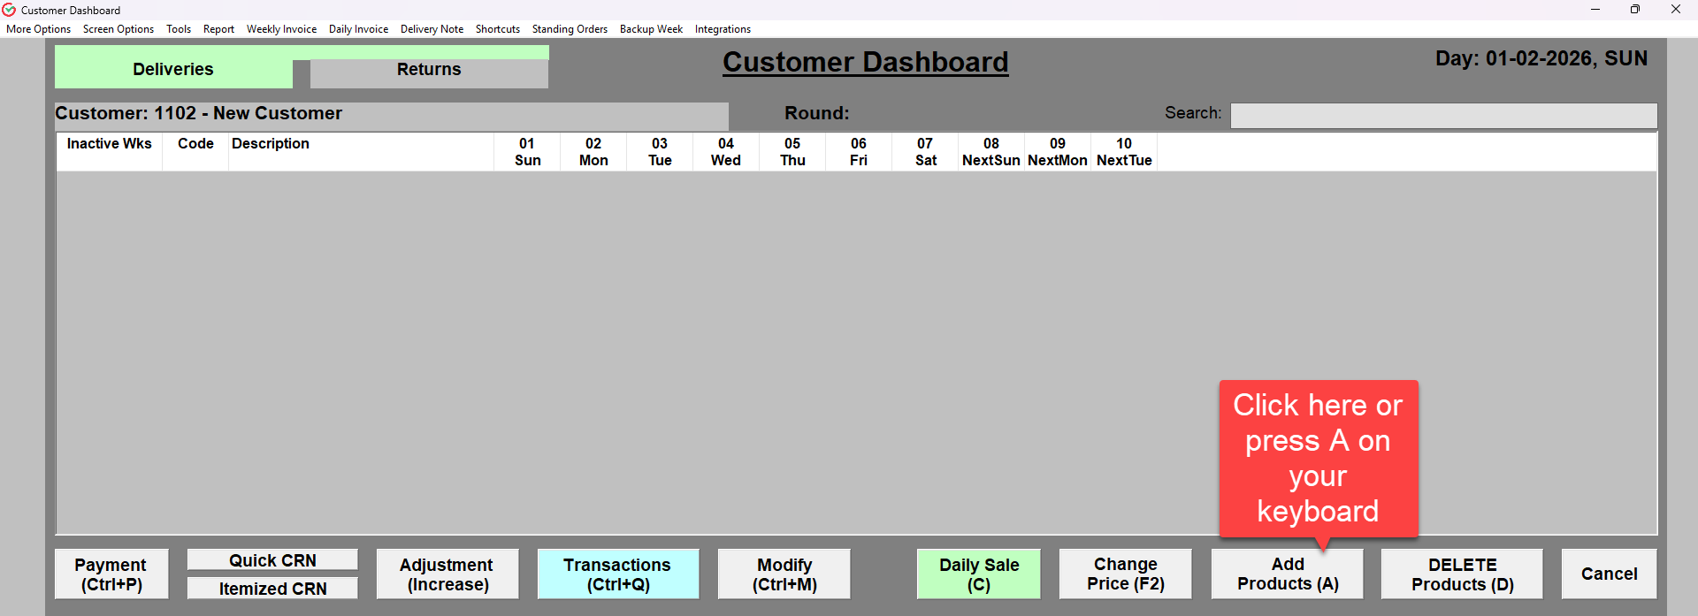Image resolution: width=1698 pixels, height=616 pixels.
Task: Minimize the Customer Dashboard window
Action: coord(1595,10)
